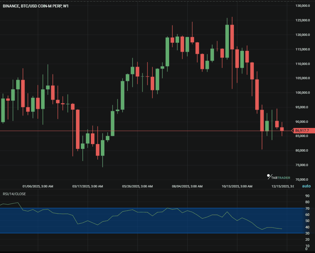This screenshot has height=253, width=315.
Task: Select the RSI/14/CLOSE indicator label
Action: click(14, 194)
